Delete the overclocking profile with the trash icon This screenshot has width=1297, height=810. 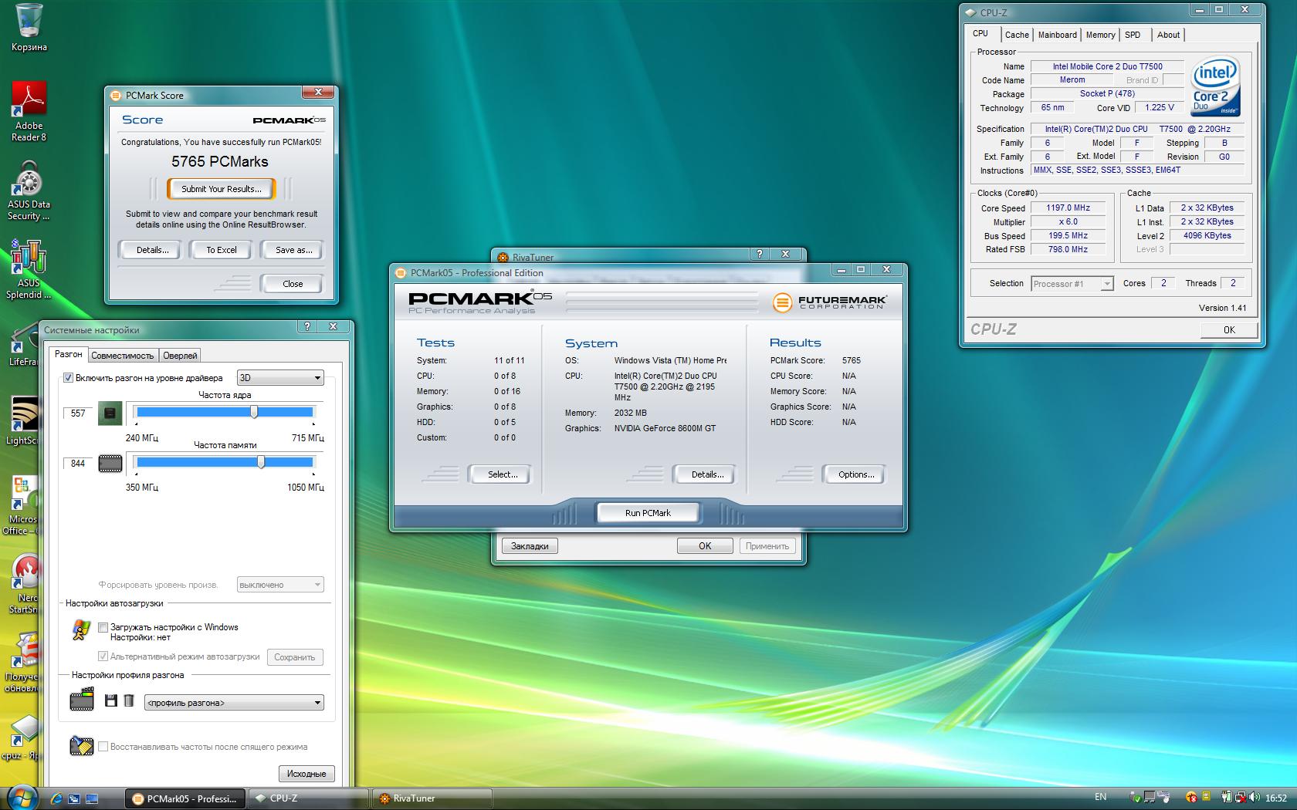(129, 701)
